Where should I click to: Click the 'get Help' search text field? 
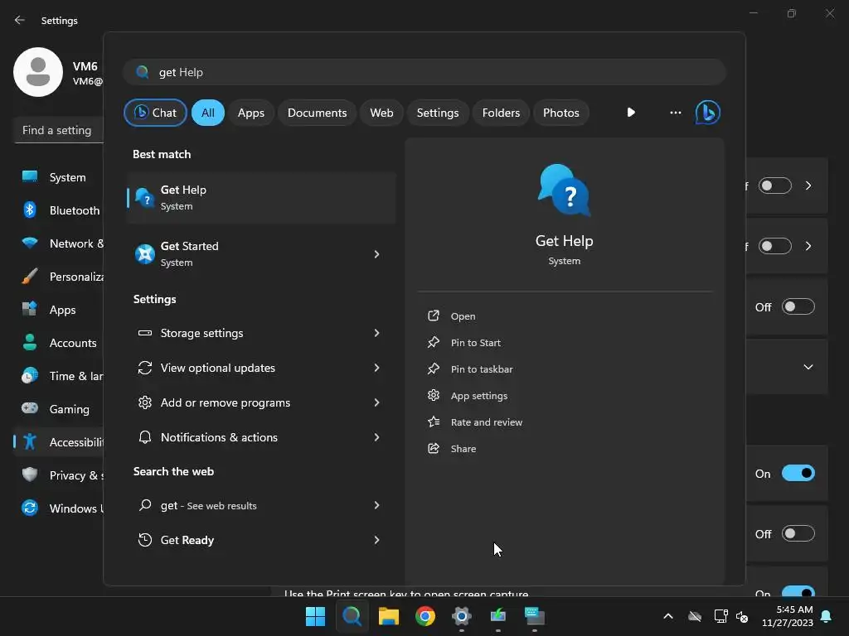pyautogui.click(x=424, y=72)
